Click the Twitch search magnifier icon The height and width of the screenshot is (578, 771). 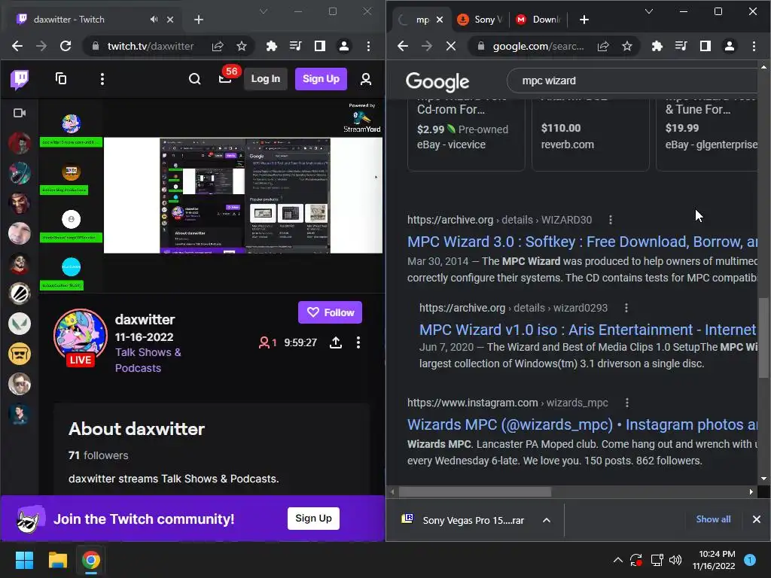click(x=195, y=79)
